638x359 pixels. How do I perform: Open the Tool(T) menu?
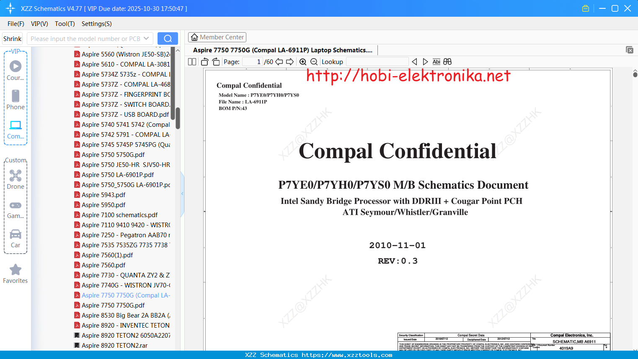tap(65, 24)
